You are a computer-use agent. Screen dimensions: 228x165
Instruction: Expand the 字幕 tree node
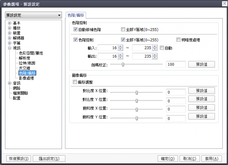coord(10,43)
